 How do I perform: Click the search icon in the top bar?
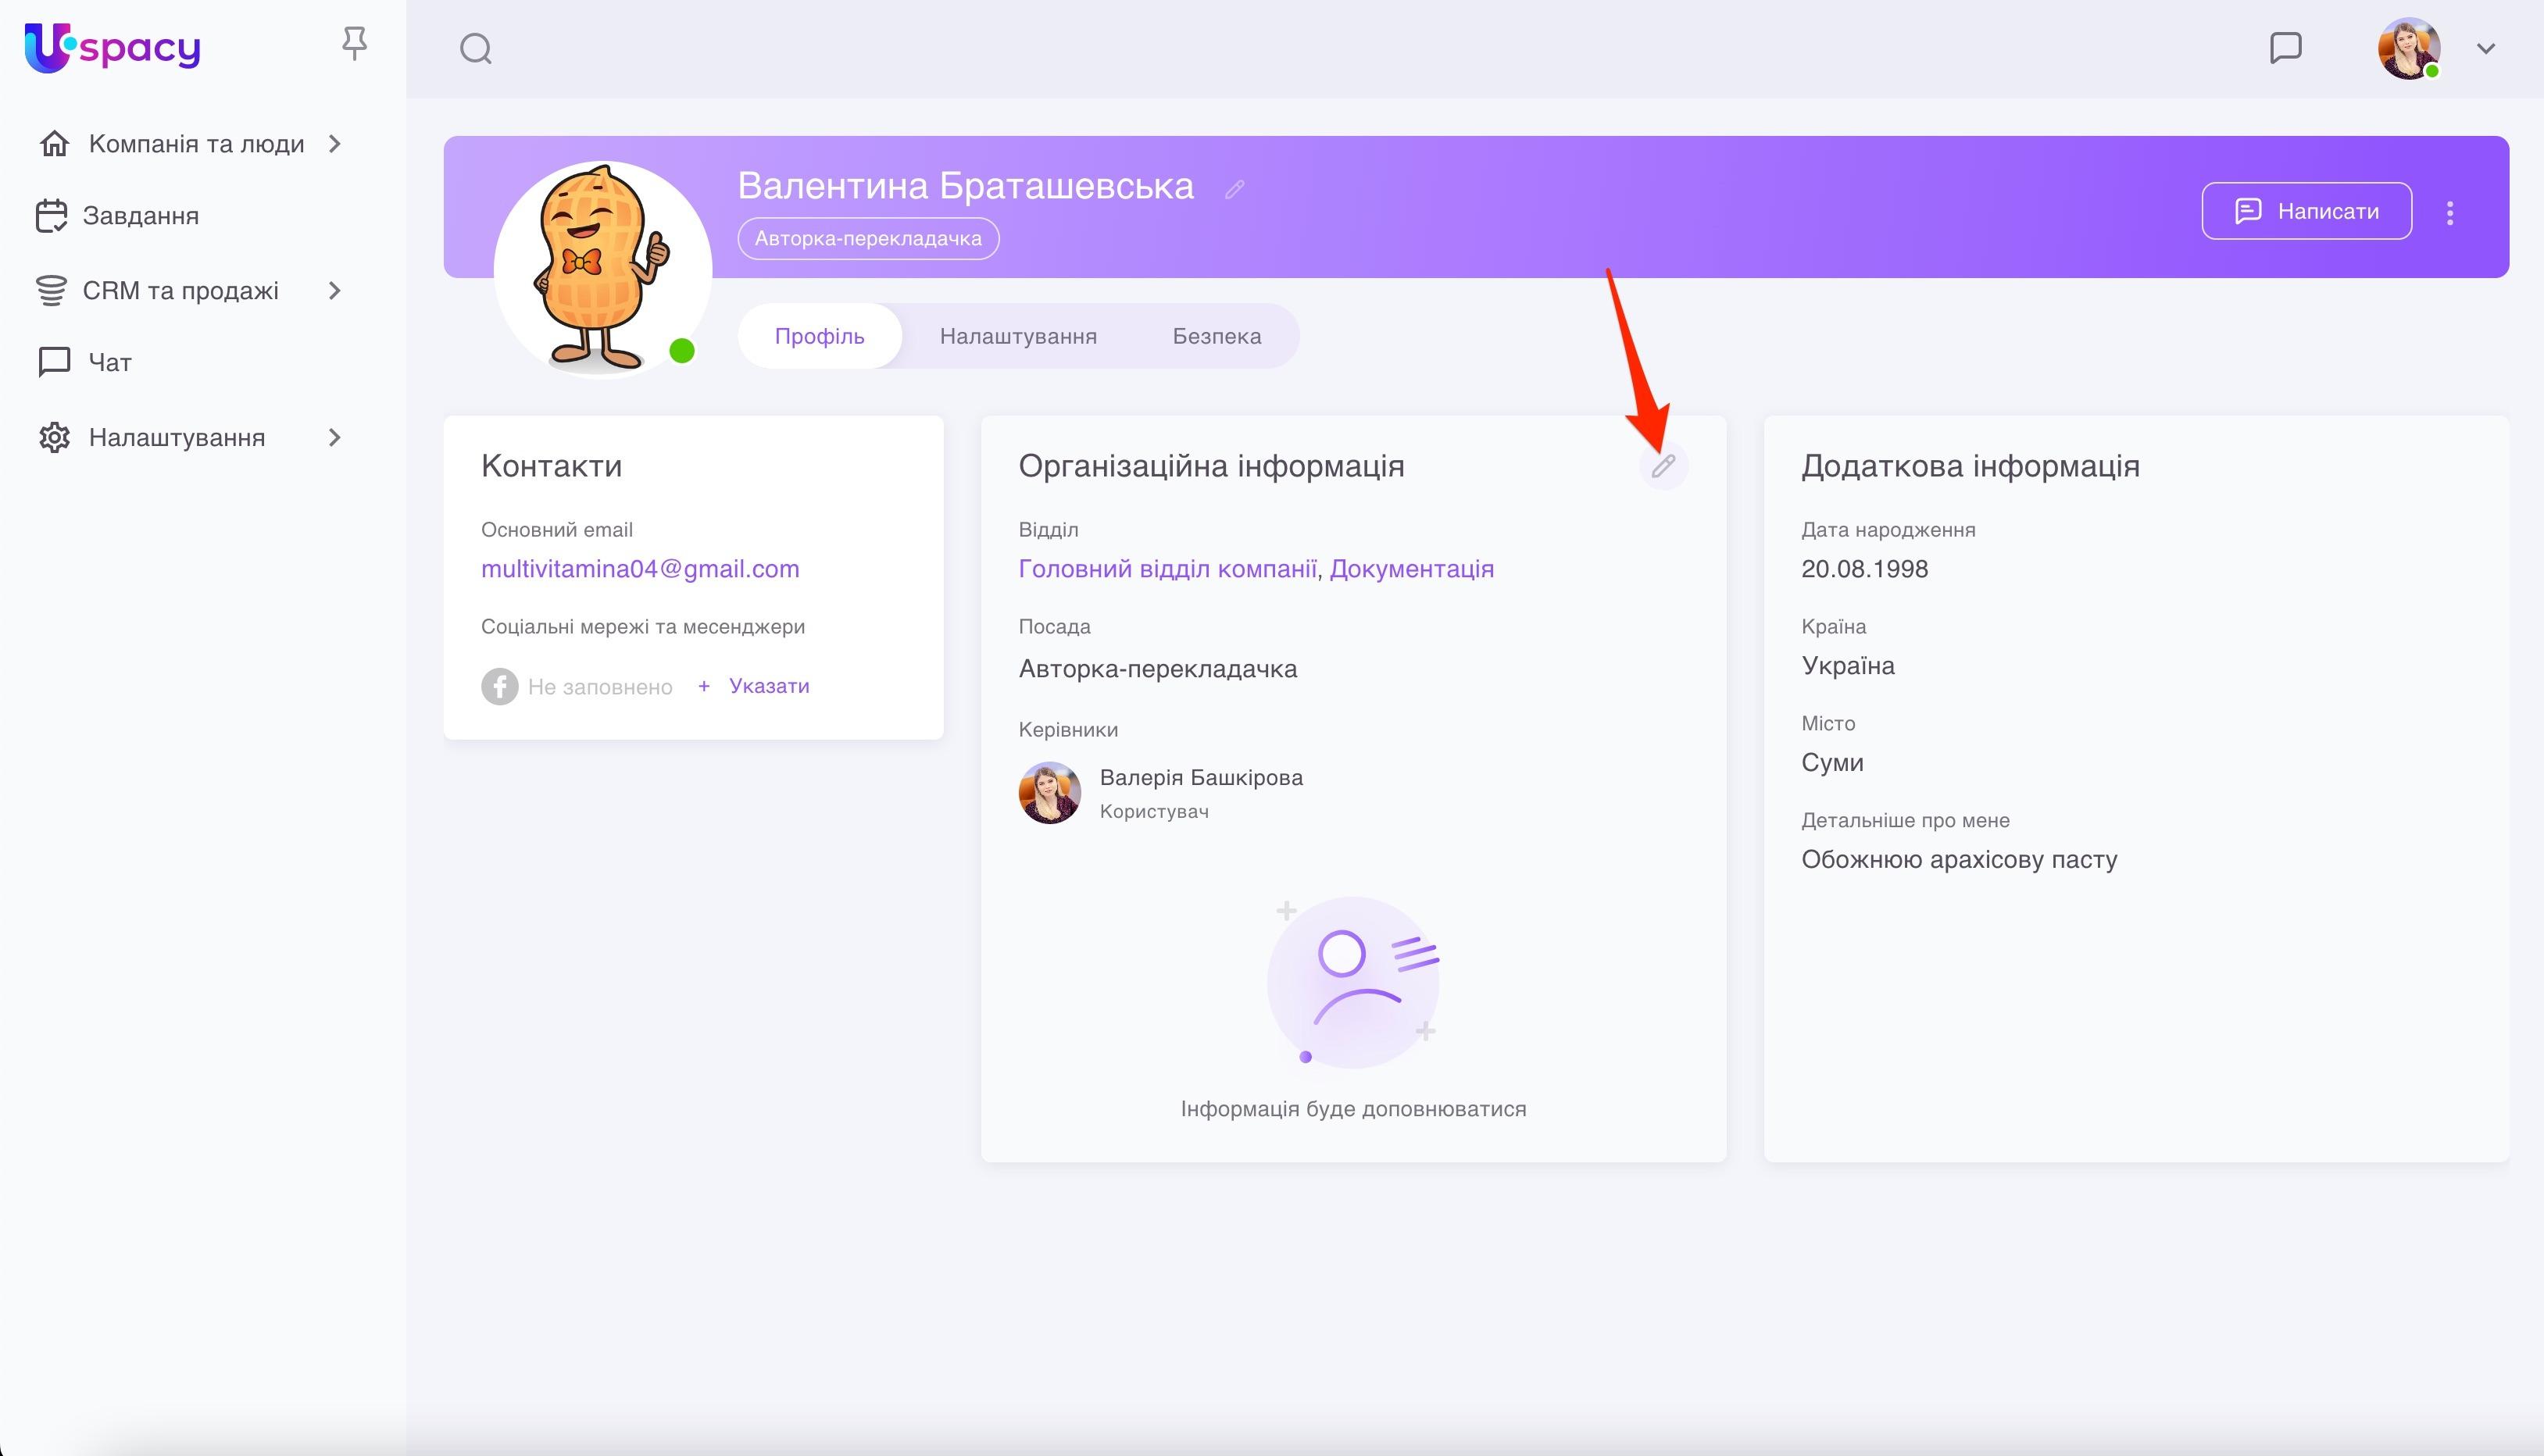(475, 47)
